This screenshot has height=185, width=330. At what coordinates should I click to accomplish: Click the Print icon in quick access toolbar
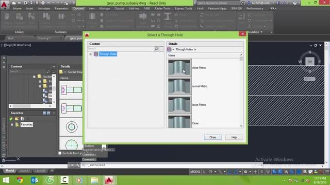43,3
